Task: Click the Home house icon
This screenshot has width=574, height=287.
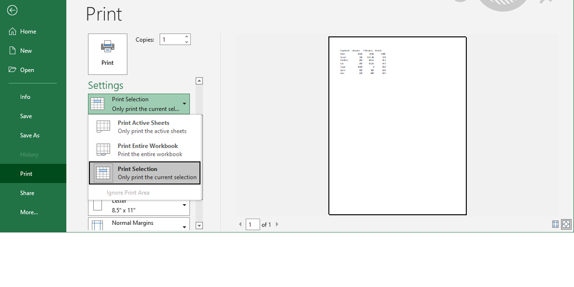Action: [x=13, y=31]
